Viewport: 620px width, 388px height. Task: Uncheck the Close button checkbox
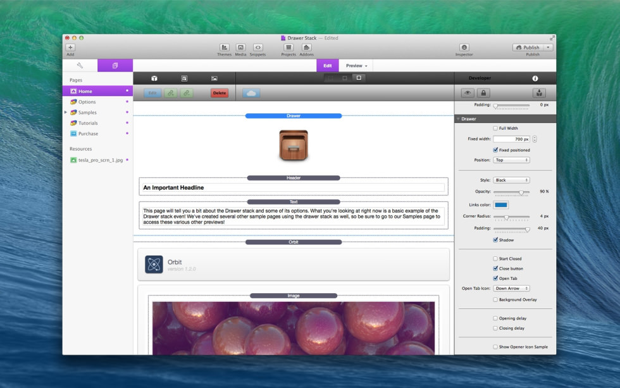click(495, 268)
